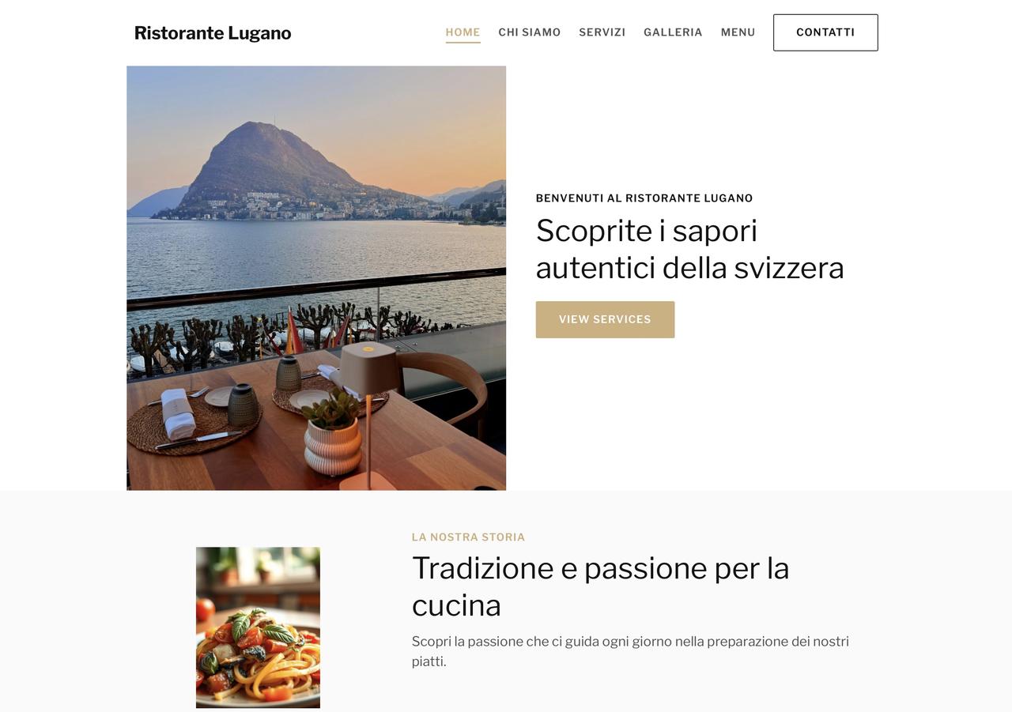The image size is (1012, 712).
Task: Click the rolled napkin on the placemat
Action: coord(178,413)
